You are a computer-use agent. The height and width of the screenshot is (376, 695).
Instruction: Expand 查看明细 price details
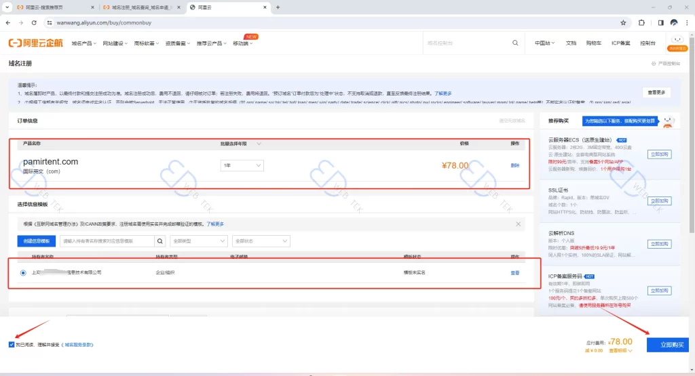(620, 351)
